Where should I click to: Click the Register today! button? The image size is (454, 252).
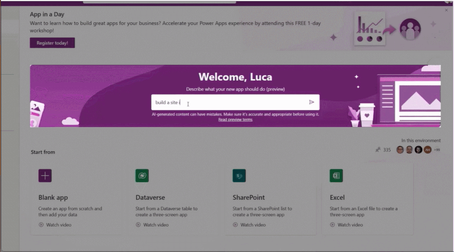tap(52, 43)
